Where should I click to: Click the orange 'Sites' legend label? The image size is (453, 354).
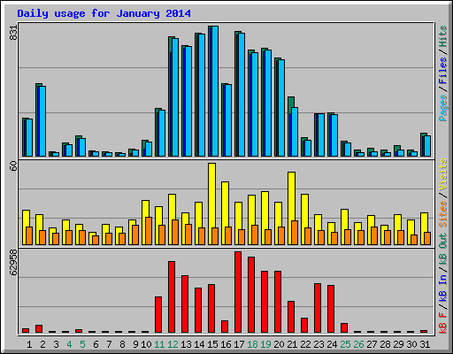point(443,214)
